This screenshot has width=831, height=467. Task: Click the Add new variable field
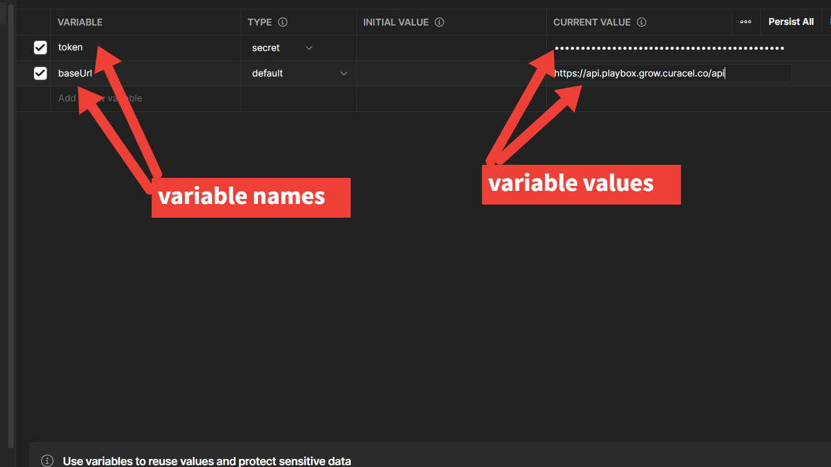click(146, 98)
